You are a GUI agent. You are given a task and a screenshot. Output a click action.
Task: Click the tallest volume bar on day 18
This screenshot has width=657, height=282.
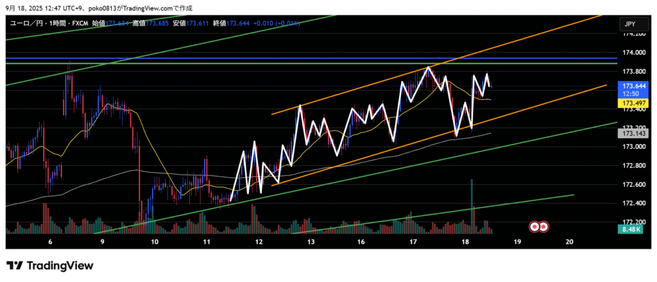point(472,205)
